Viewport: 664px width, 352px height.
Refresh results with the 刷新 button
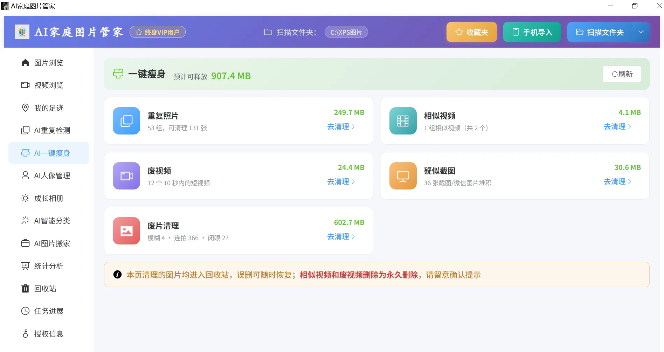point(622,74)
